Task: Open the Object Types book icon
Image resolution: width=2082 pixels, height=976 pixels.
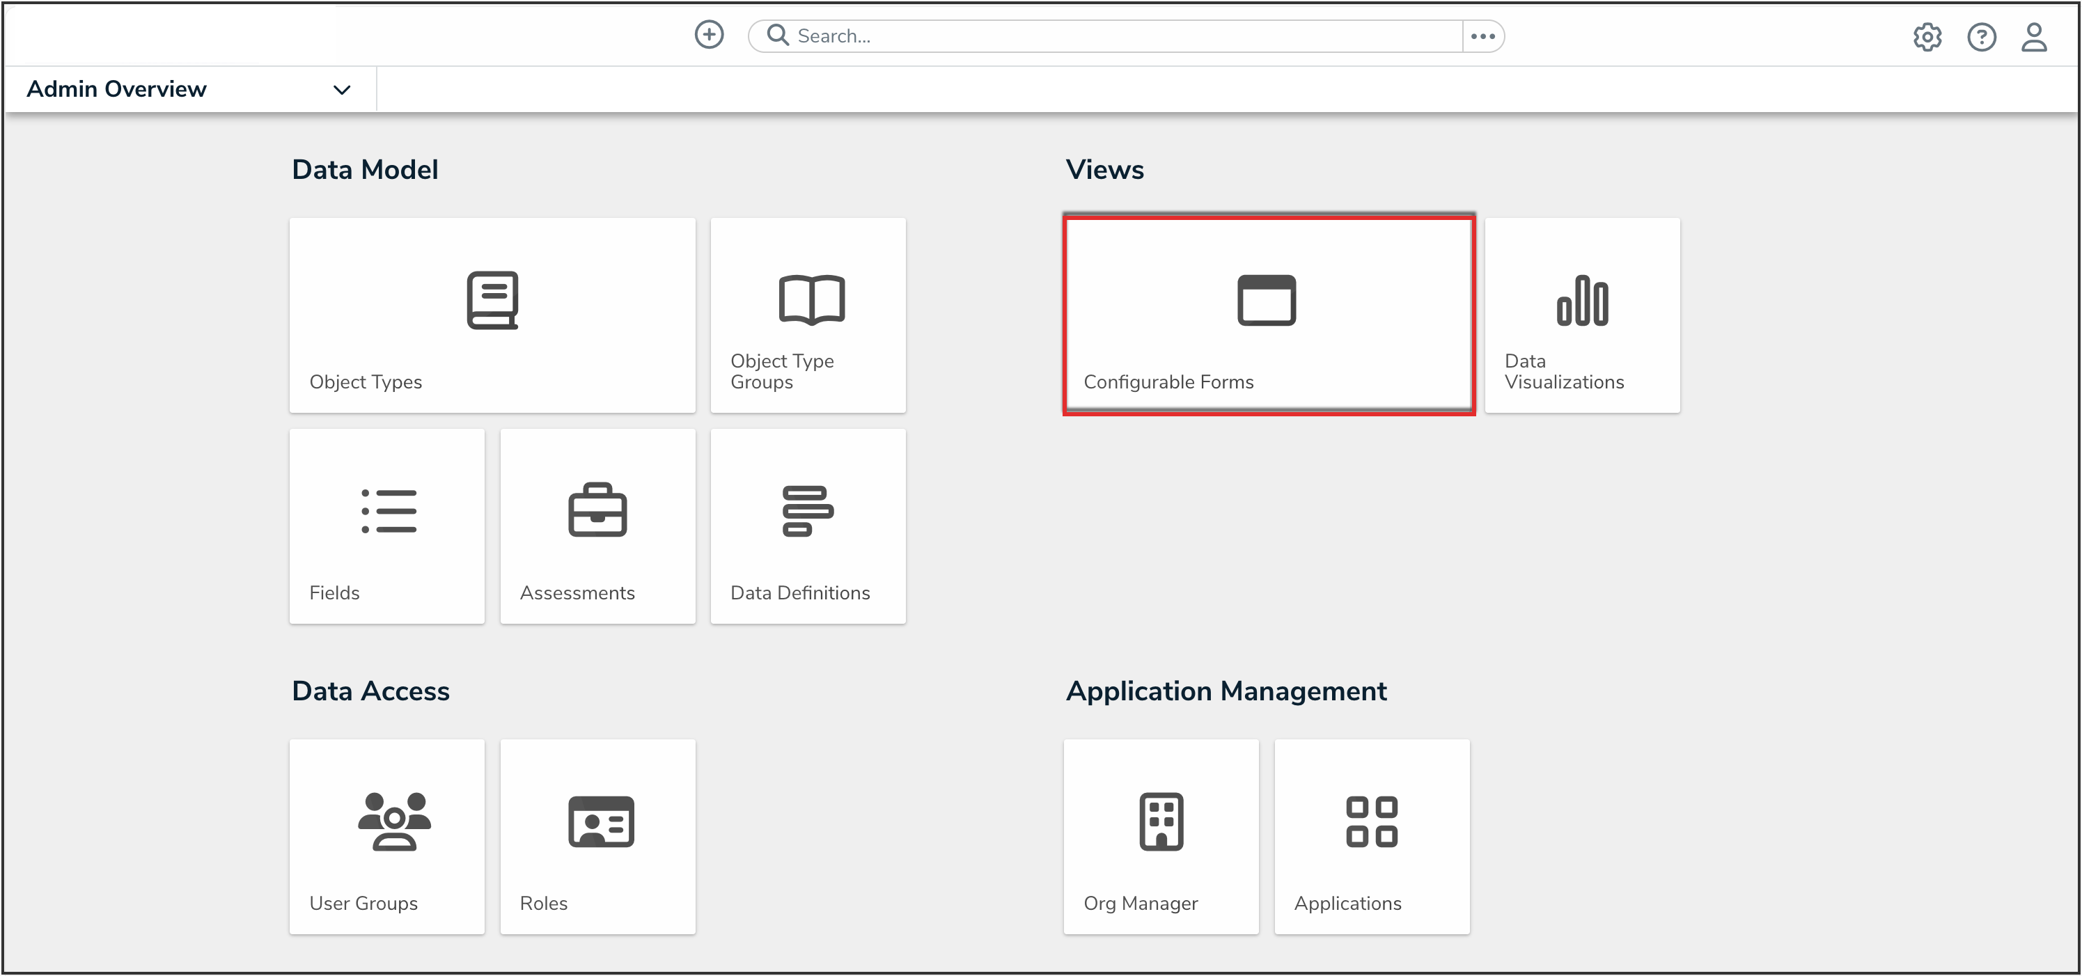Action: coord(492,301)
